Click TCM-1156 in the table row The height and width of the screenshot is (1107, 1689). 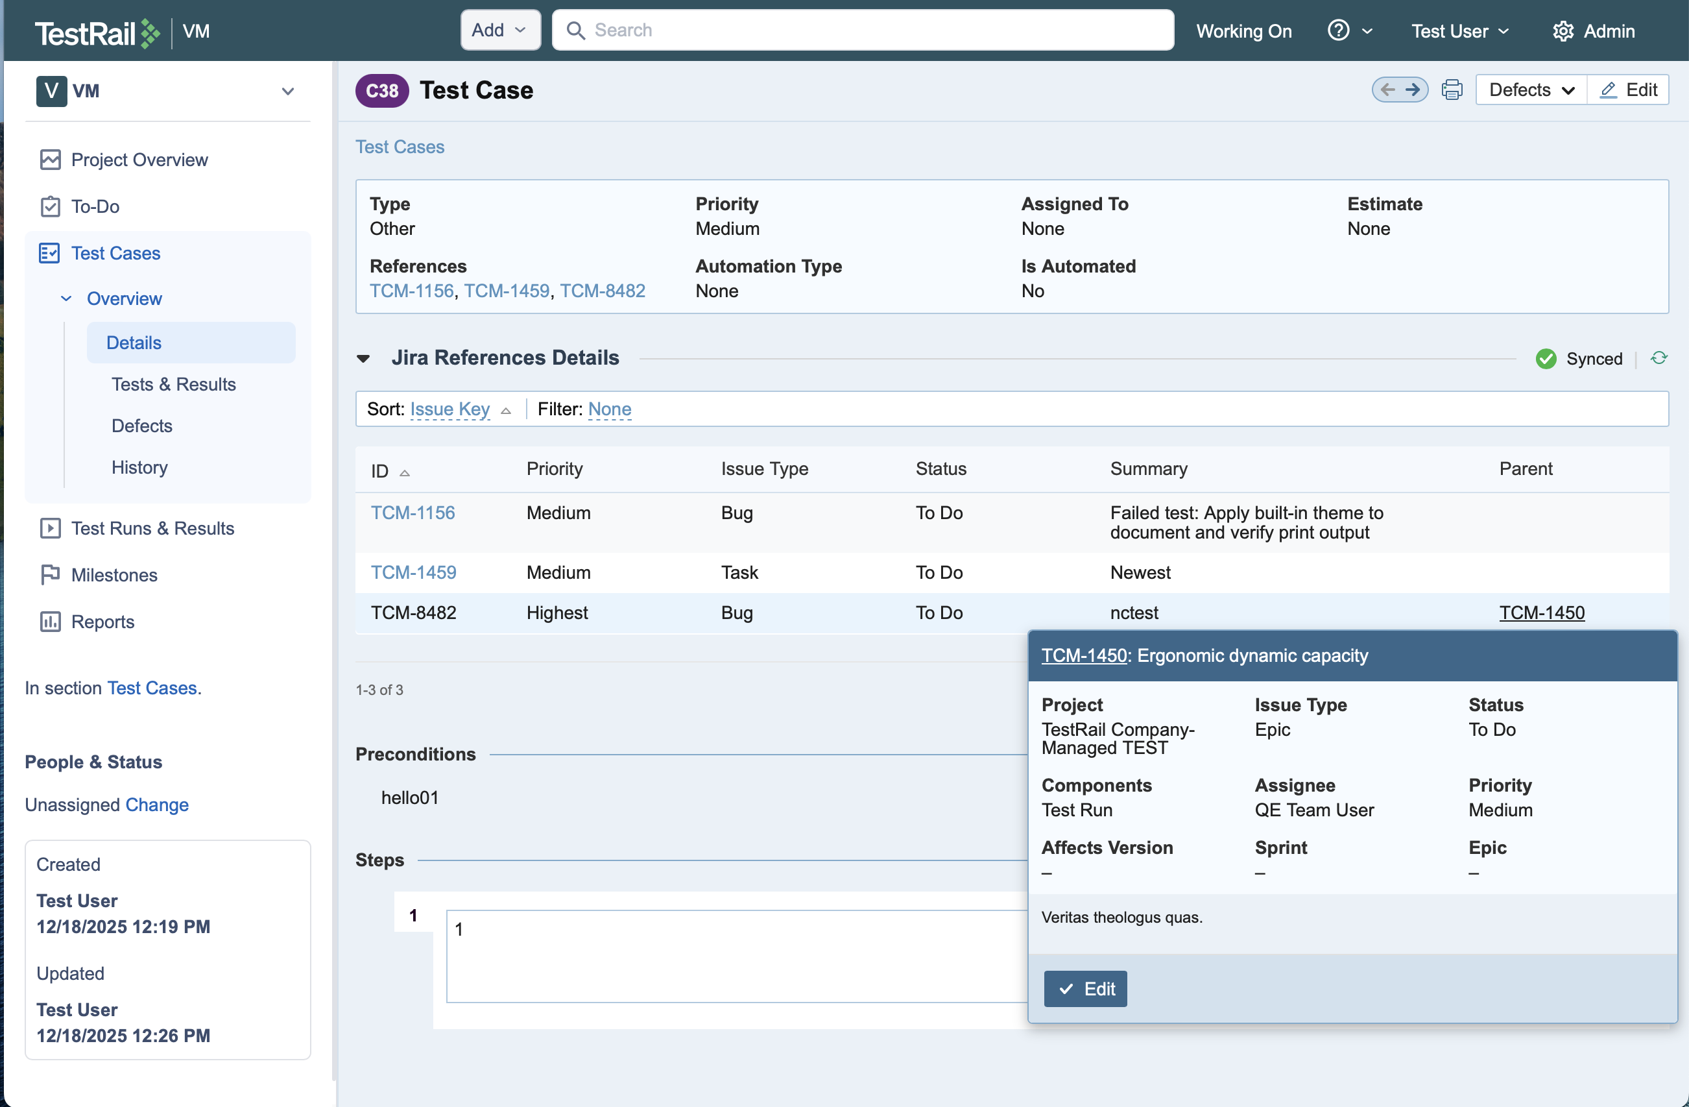[413, 513]
